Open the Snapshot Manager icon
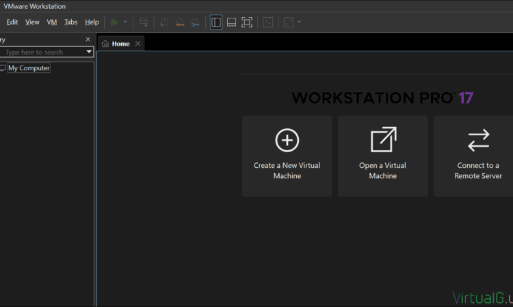 [196, 22]
